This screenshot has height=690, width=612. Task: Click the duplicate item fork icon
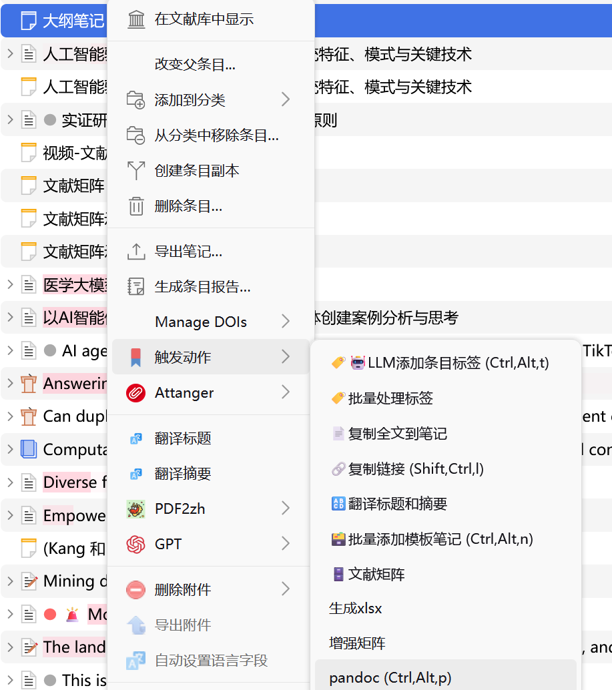(x=136, y=171)
